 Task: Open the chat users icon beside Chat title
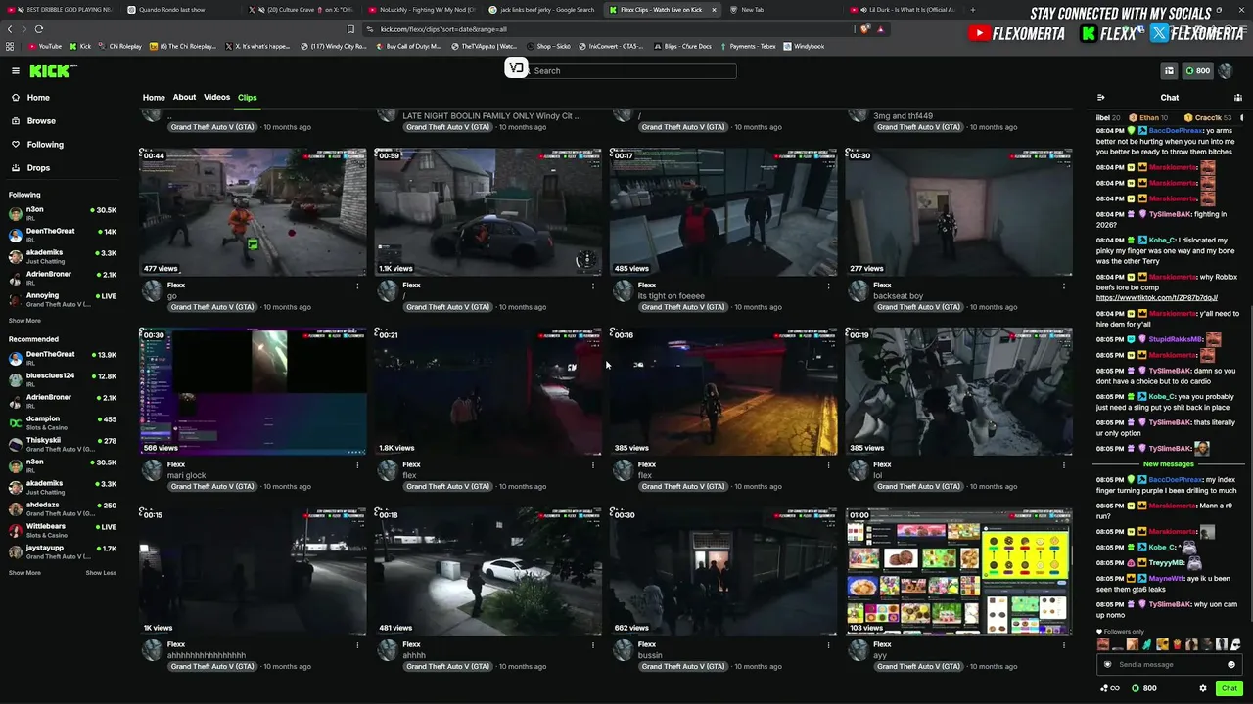(1238, 98)
